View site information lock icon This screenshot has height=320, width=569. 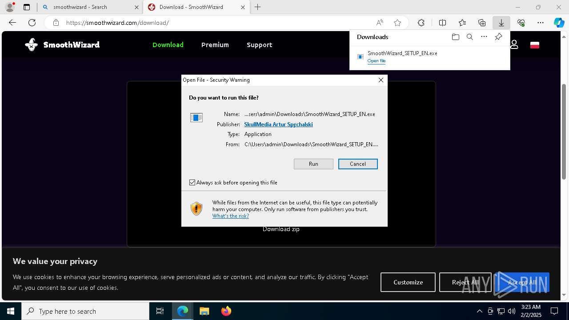[56, 23]
